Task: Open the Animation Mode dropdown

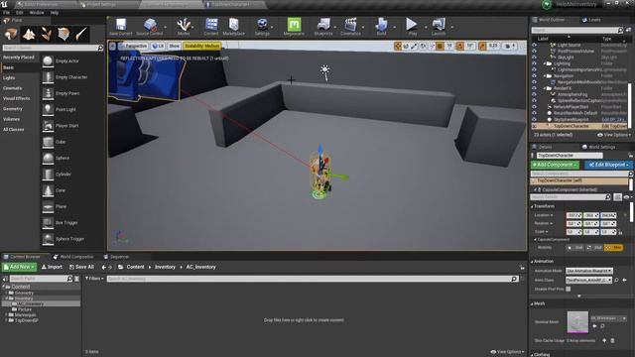Action: [x=589, y=271]
